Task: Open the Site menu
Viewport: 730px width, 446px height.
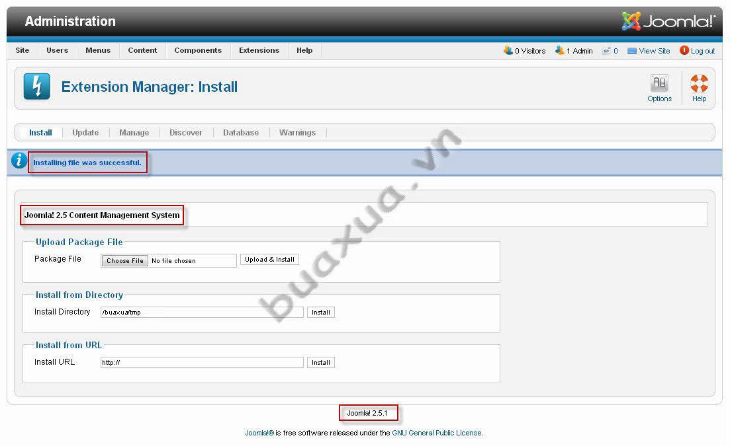Action: 23,50
